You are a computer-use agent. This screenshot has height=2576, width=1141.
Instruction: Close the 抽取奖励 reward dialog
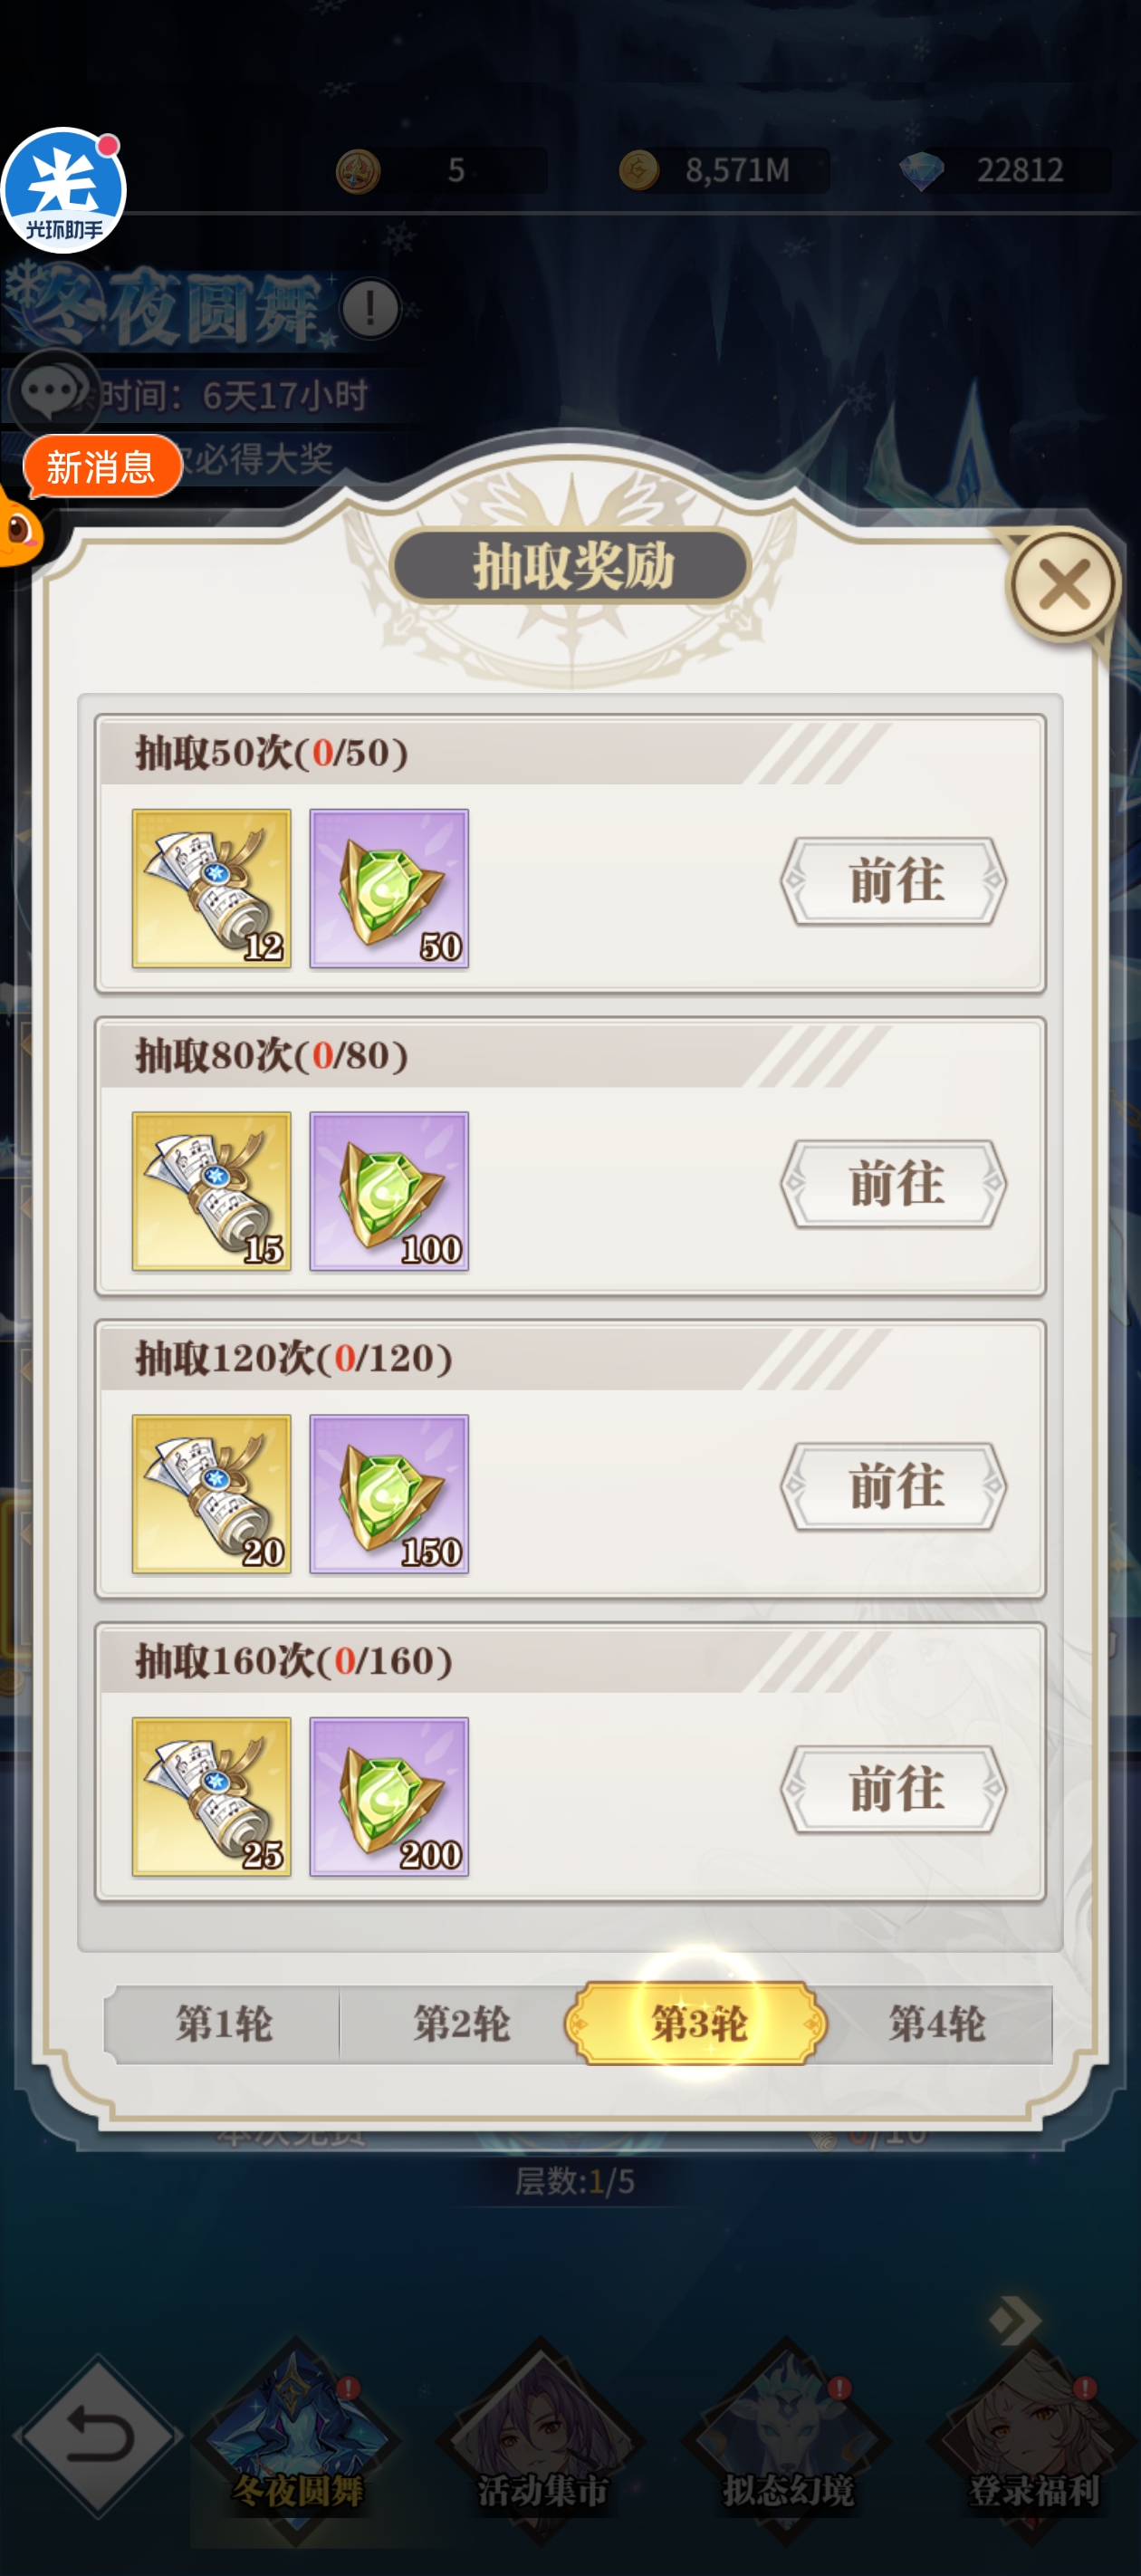click(1063, 585)
